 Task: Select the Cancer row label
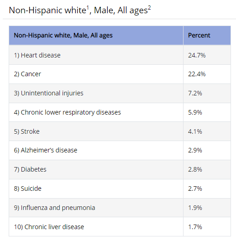[x=27, y=74]
